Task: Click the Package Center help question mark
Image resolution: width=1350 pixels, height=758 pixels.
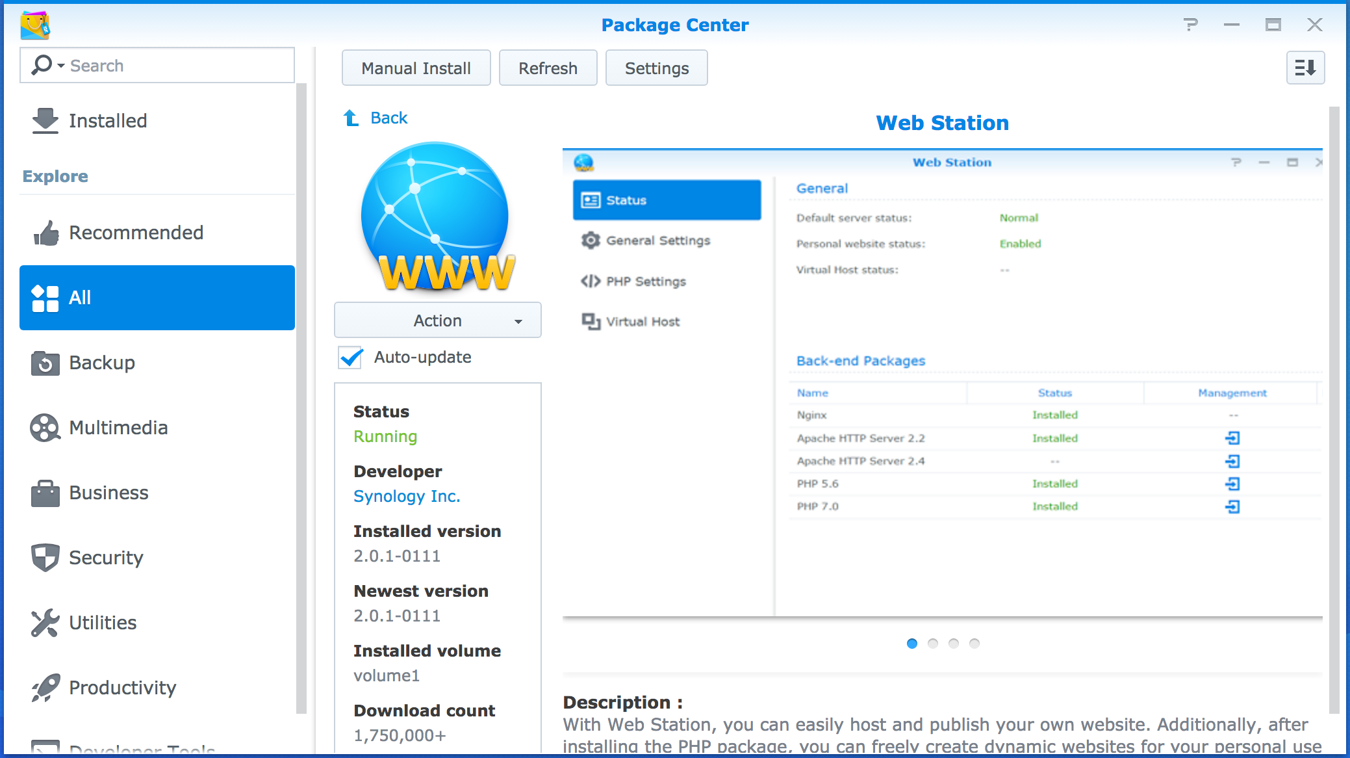Action: pos(1190,25)
